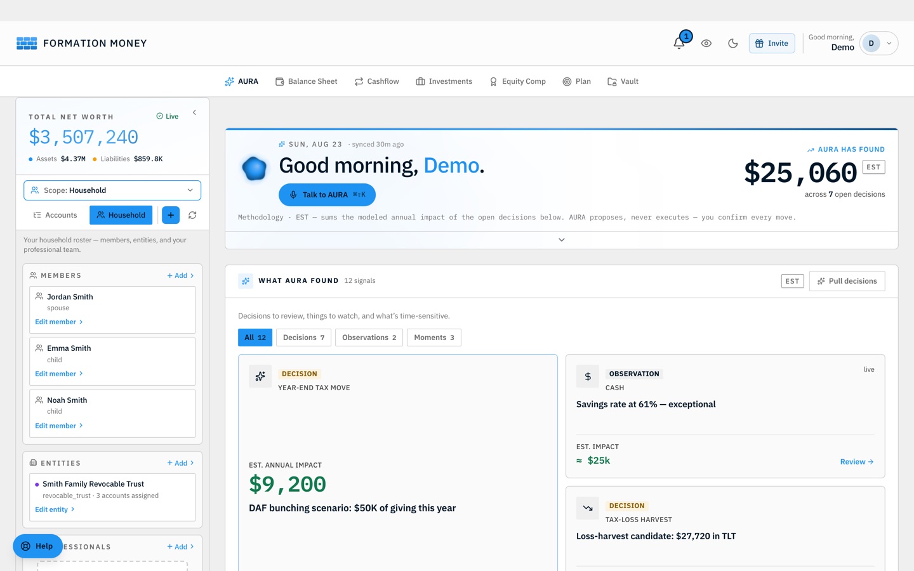
Task: Click the Assets $4.37M figure
Action: [x=73, y=159]
